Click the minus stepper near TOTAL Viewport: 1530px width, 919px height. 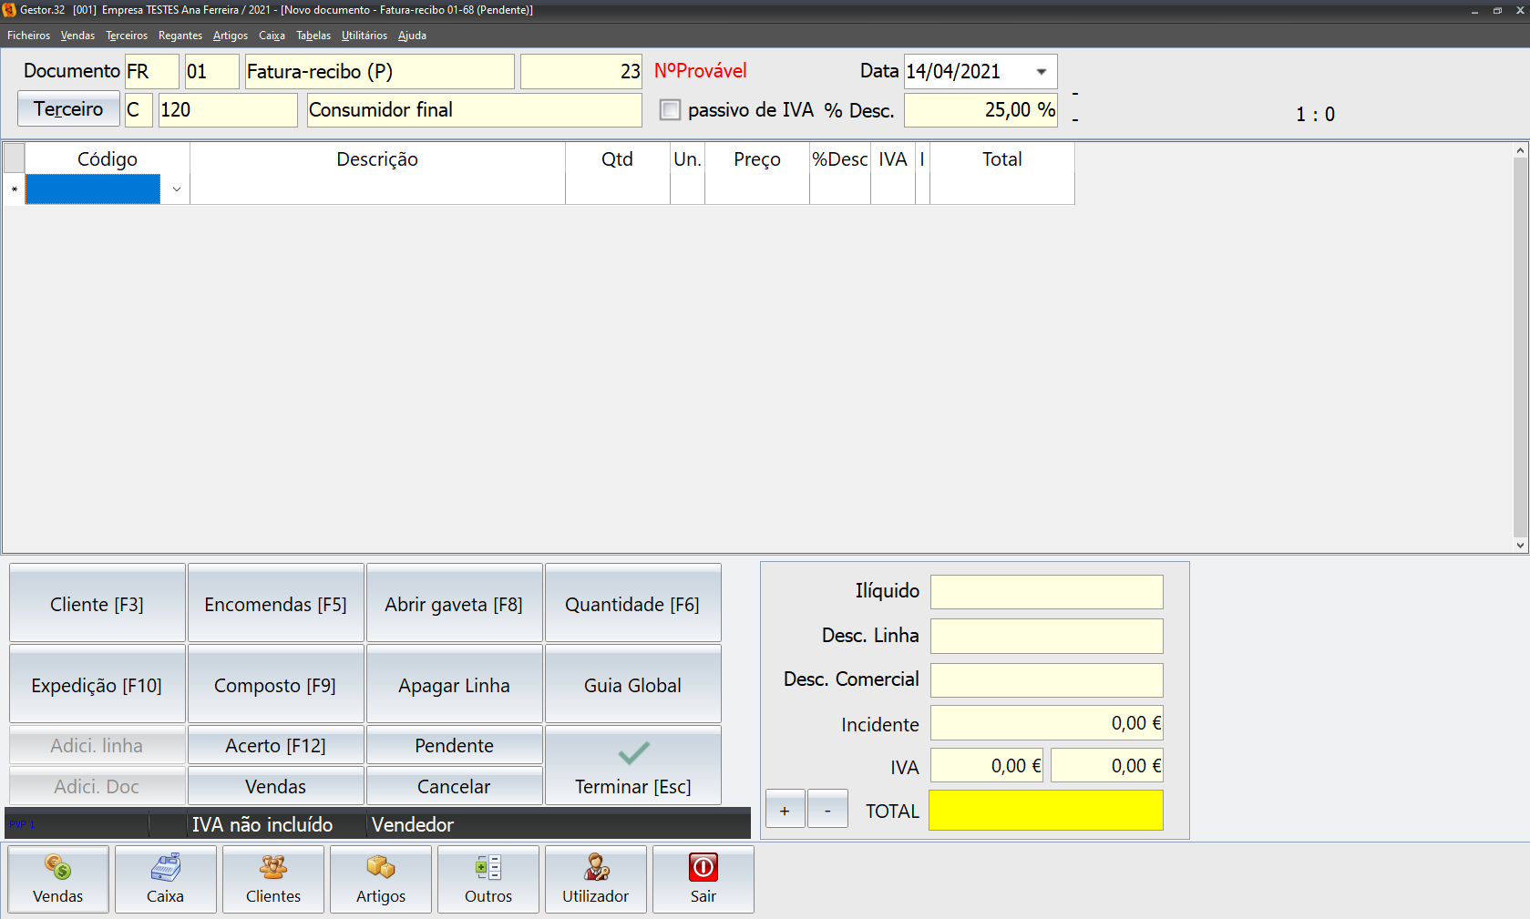(827, 810)
